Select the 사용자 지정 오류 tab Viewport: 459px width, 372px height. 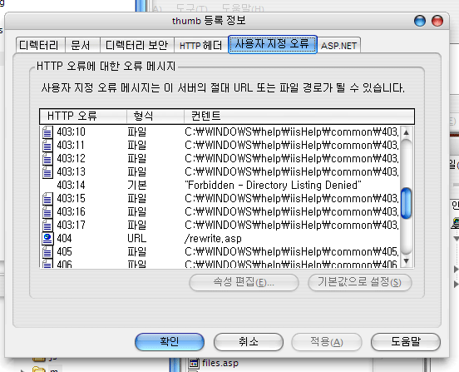(x=273, y=44)
